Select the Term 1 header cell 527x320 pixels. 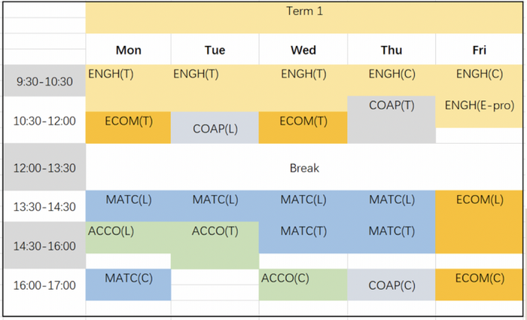304,17
